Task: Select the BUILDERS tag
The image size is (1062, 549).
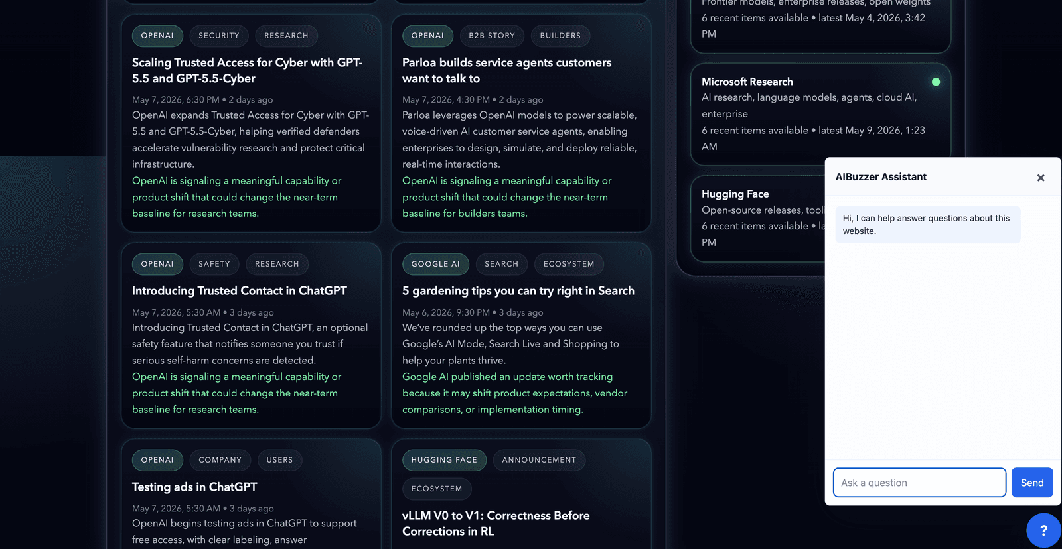Action: [560, 36]
